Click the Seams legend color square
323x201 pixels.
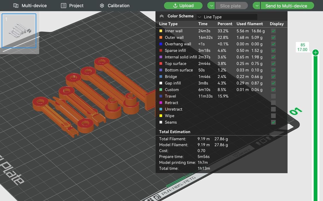click(x=161, y=122)
